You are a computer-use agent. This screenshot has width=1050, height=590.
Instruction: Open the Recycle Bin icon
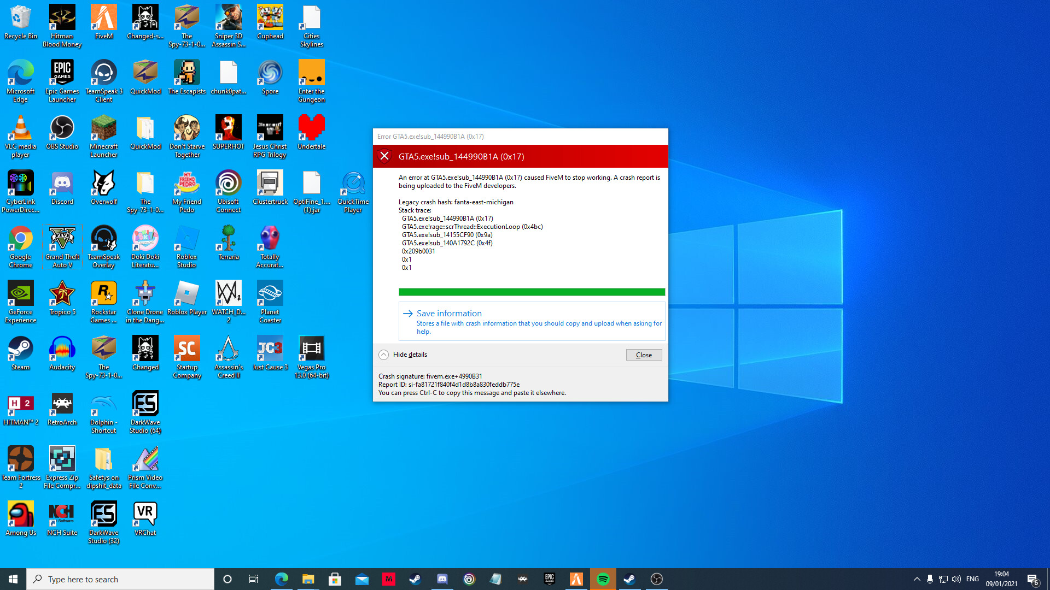[x=21, y=23]
